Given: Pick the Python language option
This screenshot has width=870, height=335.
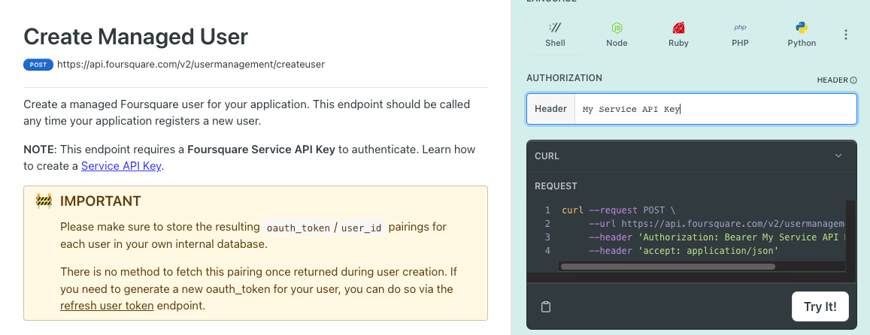Looking at the screenshot, I should tap(802, 35).
